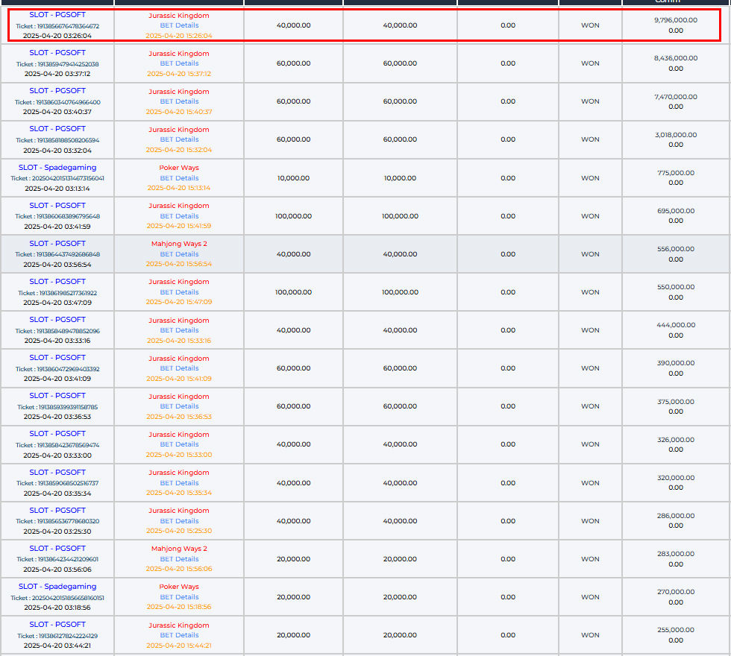Select the 320,000.00 win amount
The width and height of the screenshot is (731, 656).
point(676,478)
